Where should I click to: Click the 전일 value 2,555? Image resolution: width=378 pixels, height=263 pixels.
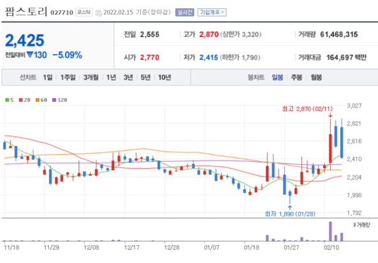coord(149,34)
